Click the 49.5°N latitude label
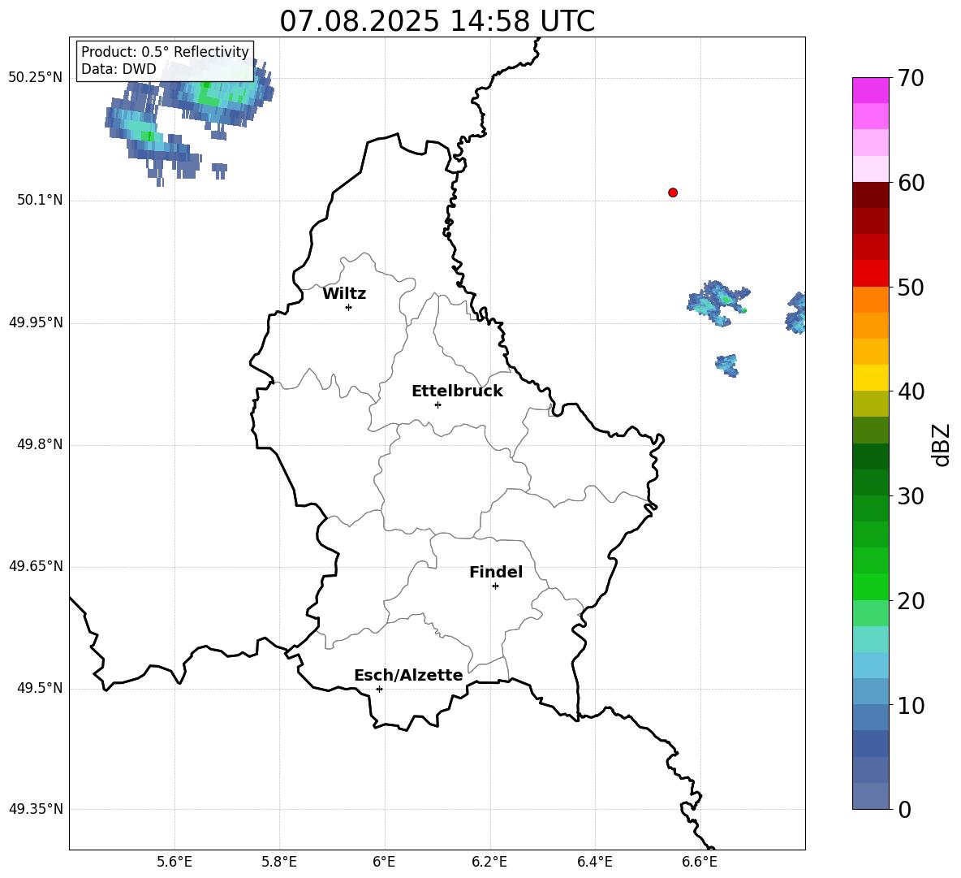The image size is (961, 878). tap(40, 688)
